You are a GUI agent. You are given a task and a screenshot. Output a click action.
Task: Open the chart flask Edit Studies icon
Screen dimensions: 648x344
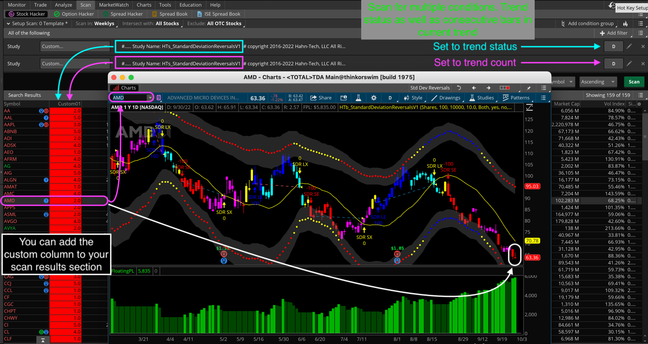(x=358, y=98)
